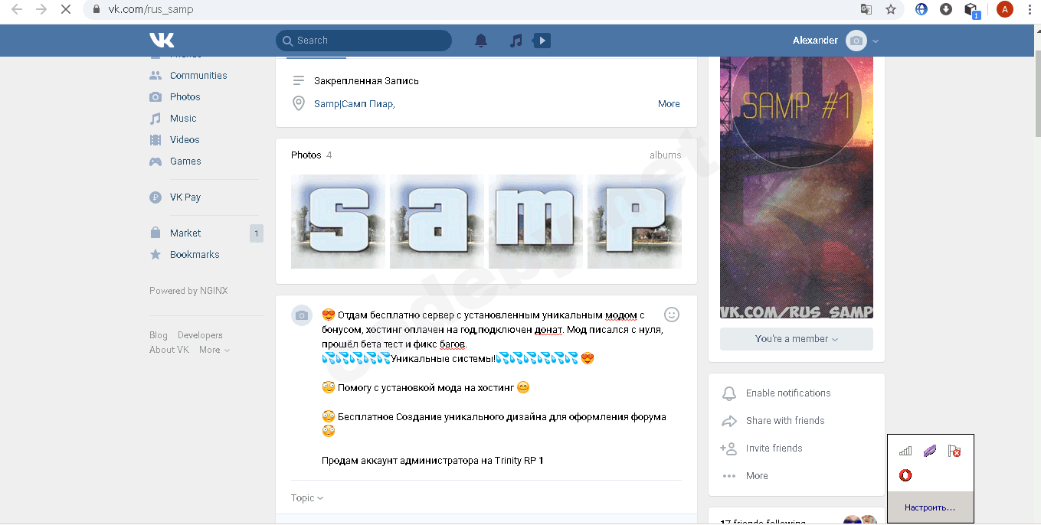Click the Blog footer link
Viewport: 1041px width, 525px height.
(x=159, y=335)
